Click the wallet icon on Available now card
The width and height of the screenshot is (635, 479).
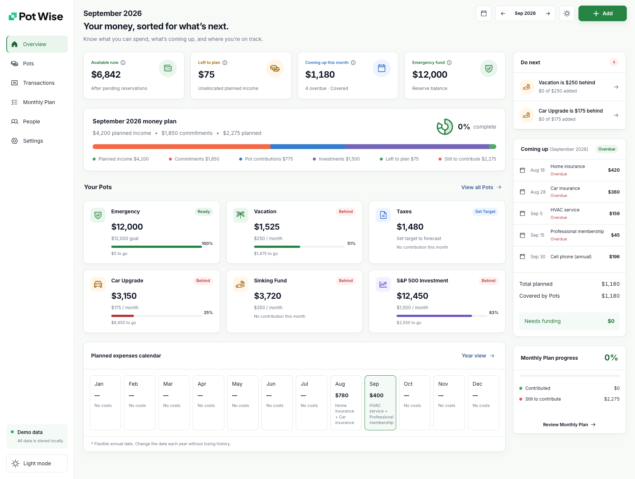(x=168, y=68)
